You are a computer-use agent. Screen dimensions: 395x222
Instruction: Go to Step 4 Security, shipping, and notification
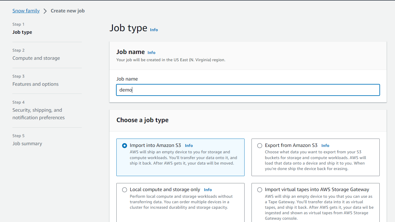pos(38,114)
